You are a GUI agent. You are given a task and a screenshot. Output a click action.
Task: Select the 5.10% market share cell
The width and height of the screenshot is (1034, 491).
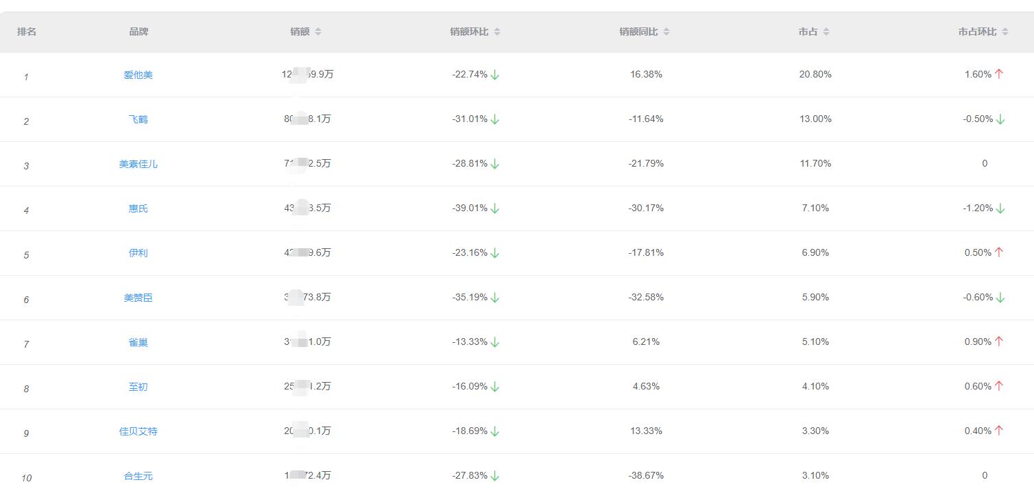(x=815, y=342)
